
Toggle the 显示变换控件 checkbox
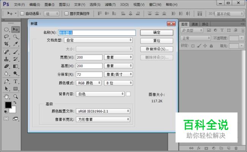coord(66,13)
